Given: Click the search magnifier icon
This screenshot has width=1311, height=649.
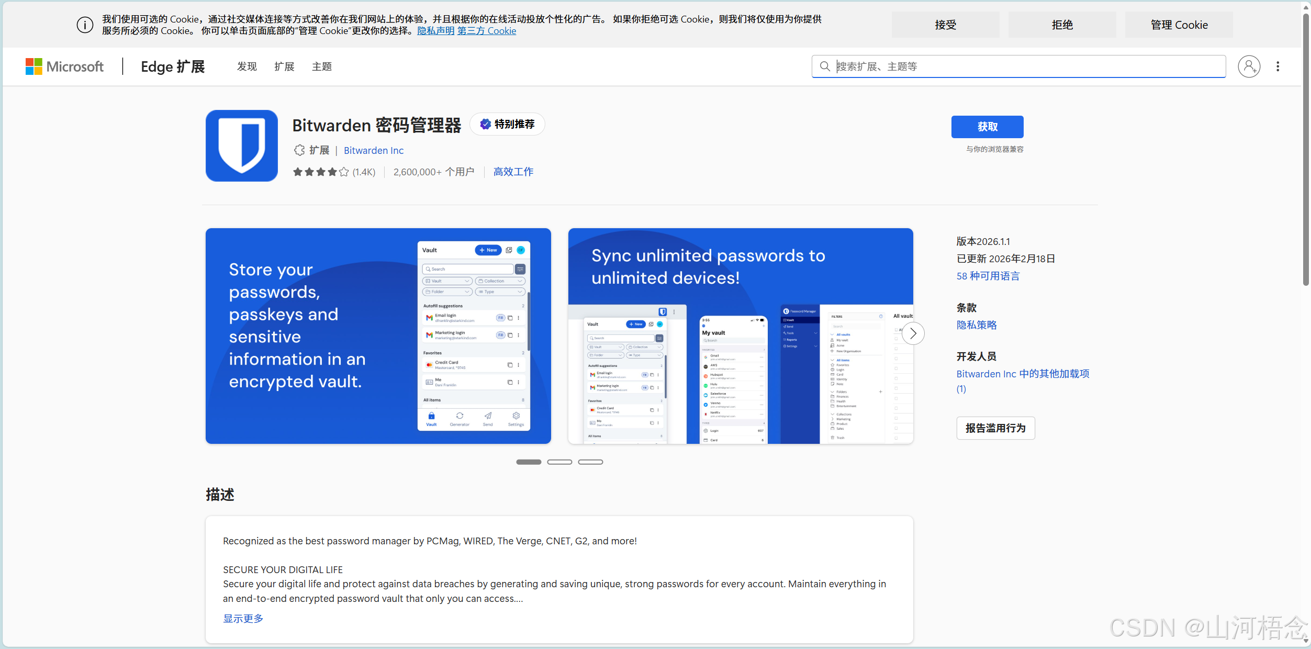Looking at the screenshot, I should 825,66.
